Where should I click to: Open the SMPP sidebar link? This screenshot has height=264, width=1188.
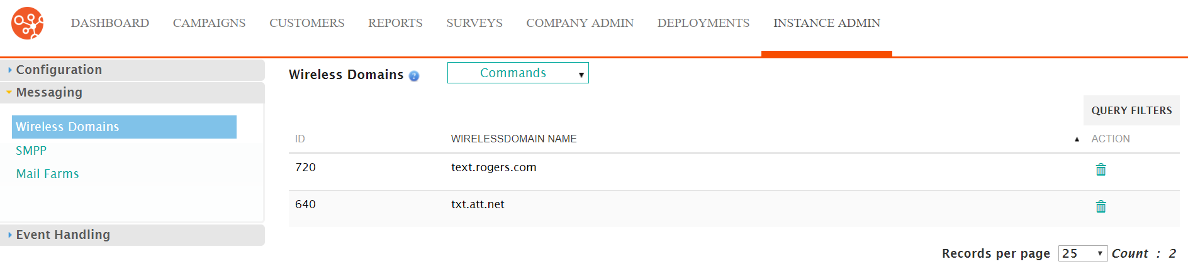tap(31, 150)
